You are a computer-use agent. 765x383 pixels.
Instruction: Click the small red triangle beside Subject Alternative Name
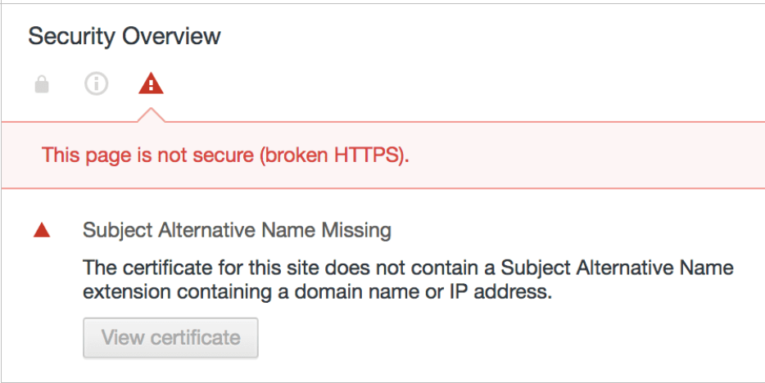42,229
